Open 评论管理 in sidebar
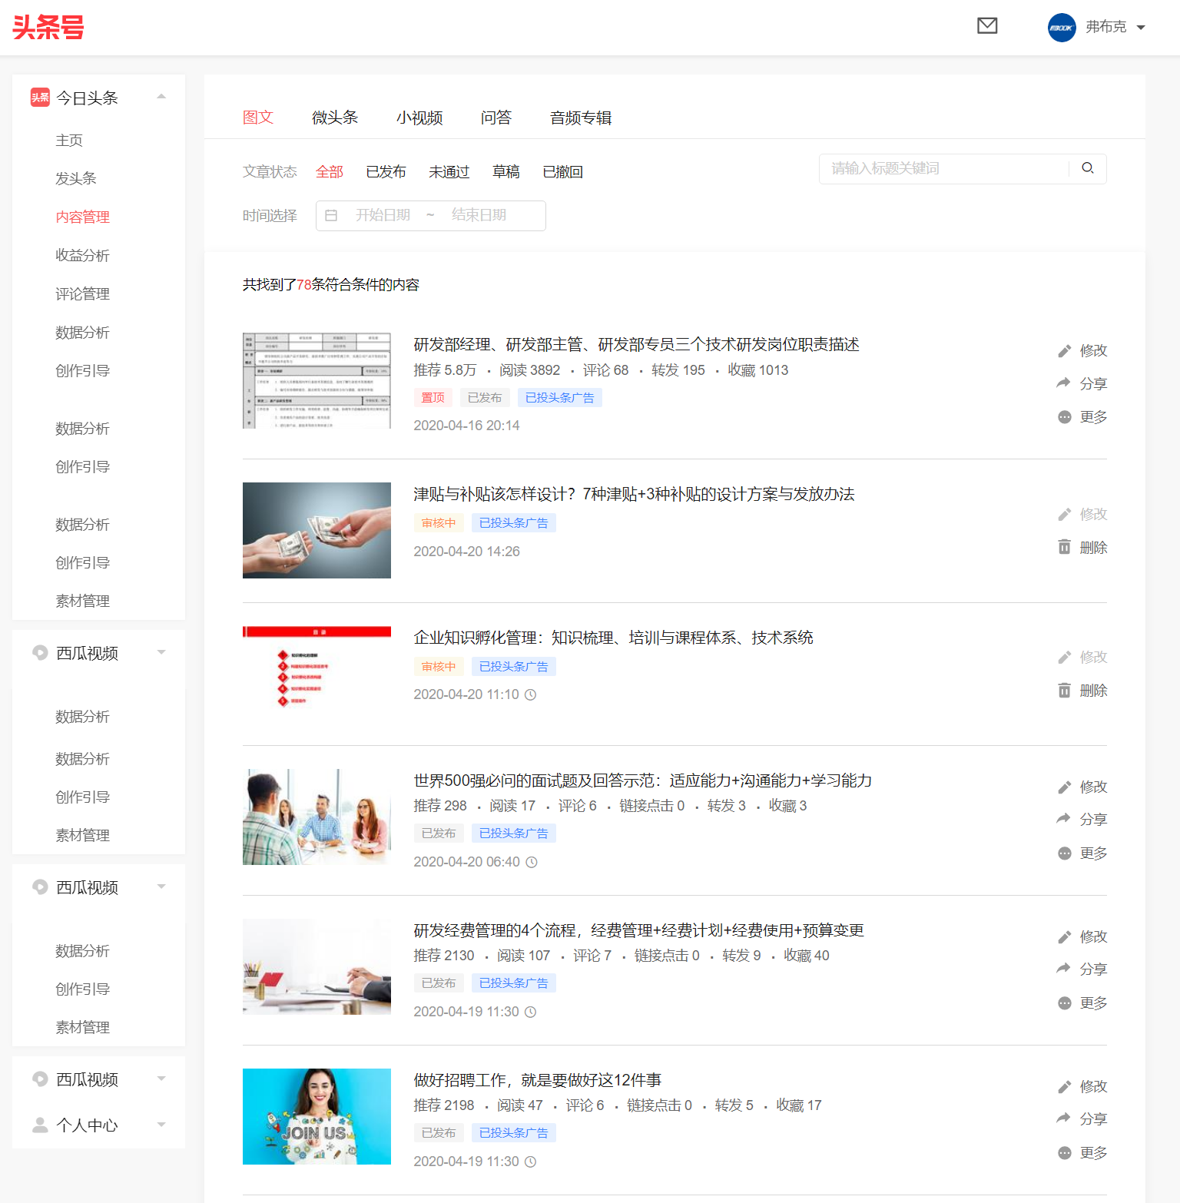This screenshot has height=1203, width=1180. [82, 294]
